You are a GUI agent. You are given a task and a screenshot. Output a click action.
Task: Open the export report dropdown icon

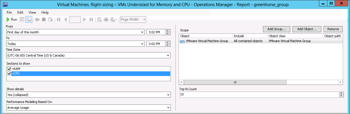(114, 19)
